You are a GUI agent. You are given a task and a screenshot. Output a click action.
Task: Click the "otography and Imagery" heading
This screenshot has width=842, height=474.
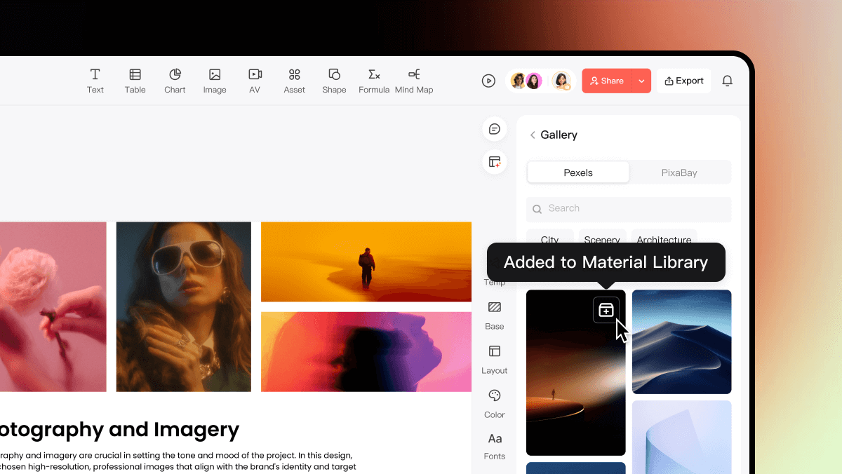[120, 429]
